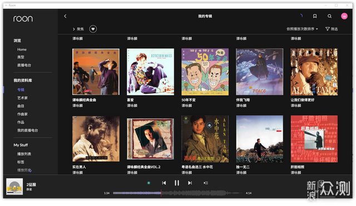The image size is (356, 206).
Task: Open bookmarks icon in top bar
Action: point(315,16)
